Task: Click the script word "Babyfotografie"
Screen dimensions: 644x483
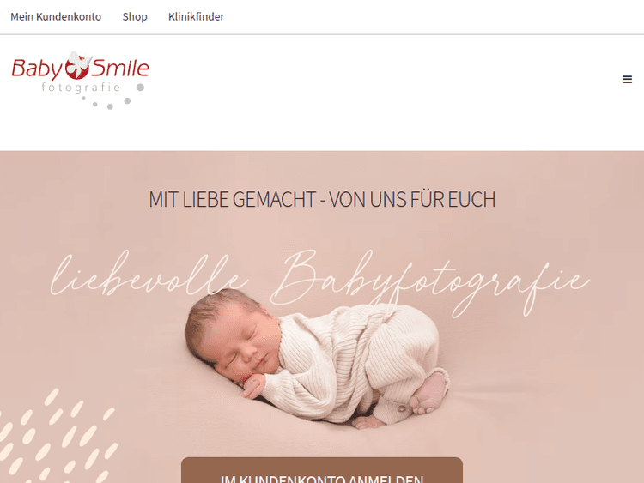Action: pyautogui.click(x=430, y=283)
